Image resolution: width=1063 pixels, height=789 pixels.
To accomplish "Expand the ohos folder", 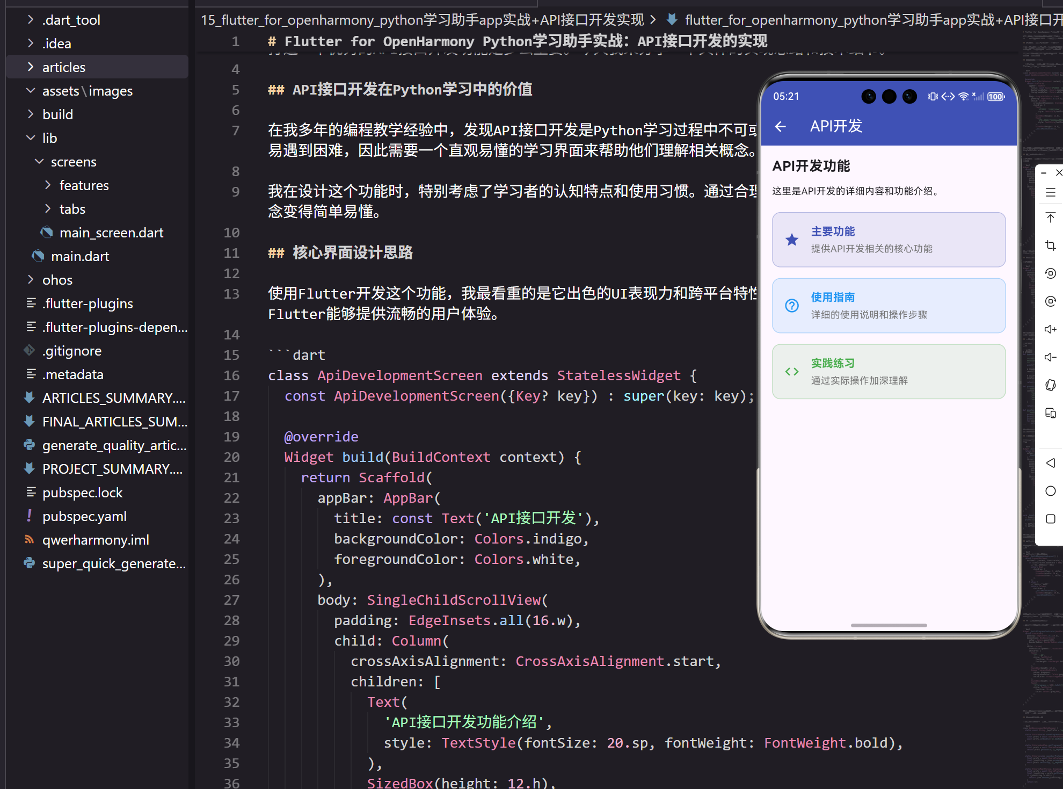I will [57, 280].
